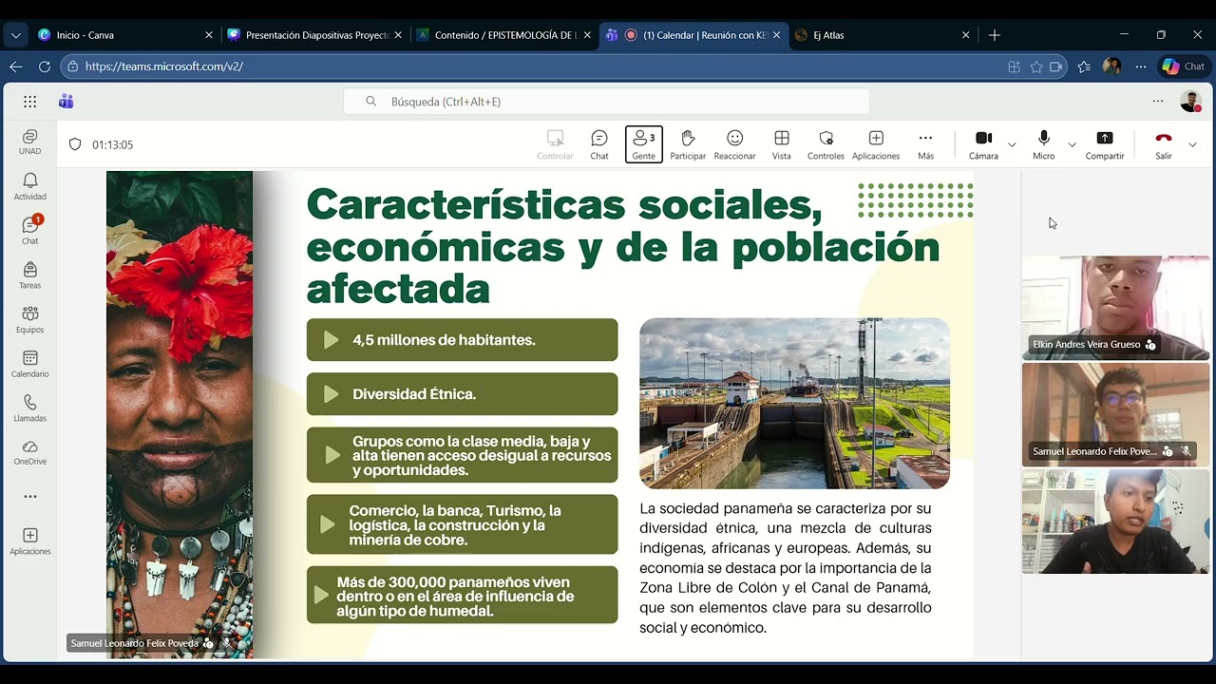Change layout with the Vista button
This screenshot has width=1216, height=684.
pos(781,144)
